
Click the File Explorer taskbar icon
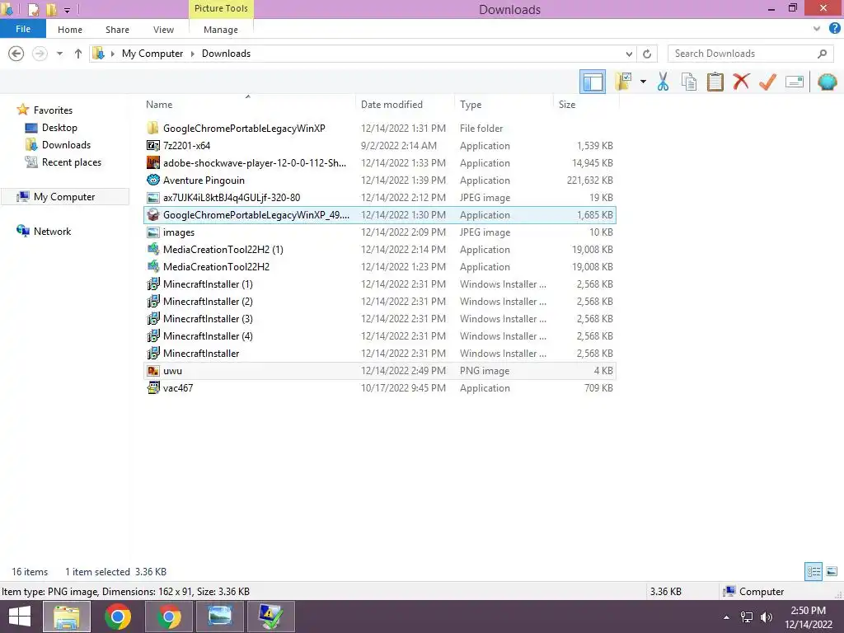coord(66,617)
